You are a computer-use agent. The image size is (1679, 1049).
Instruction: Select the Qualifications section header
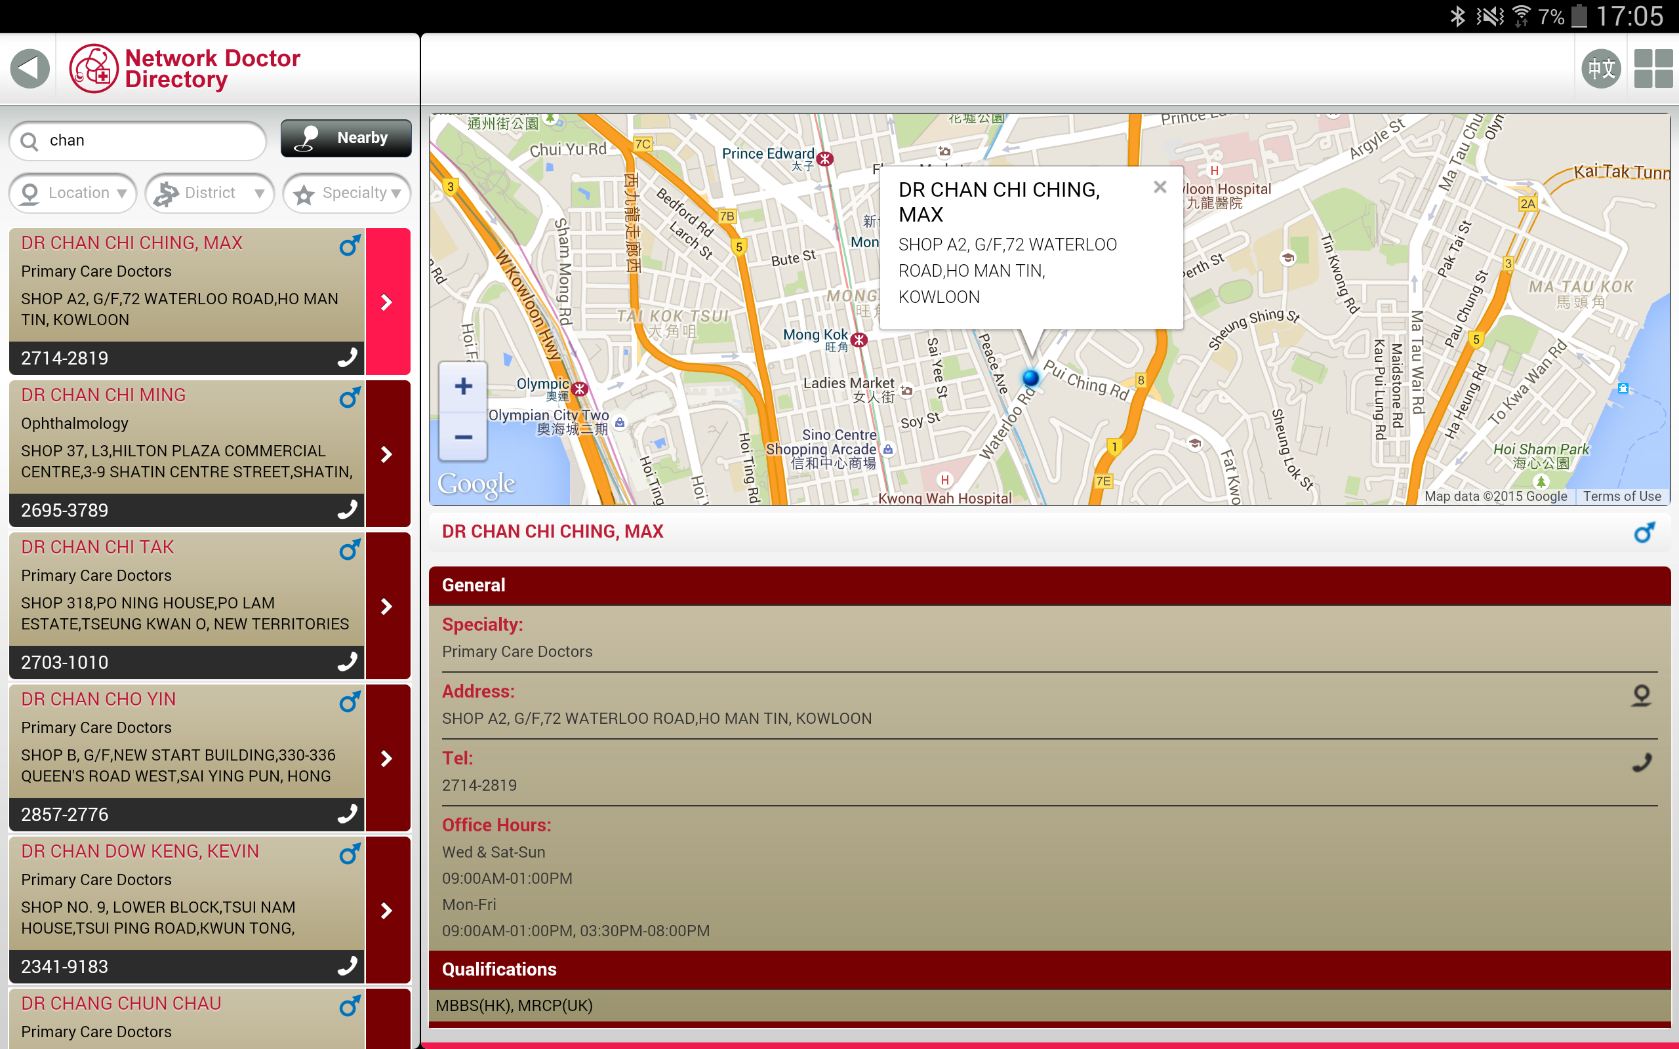(x=1049, y=969)
